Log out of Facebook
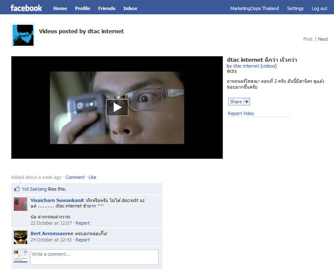This screenshot has width=334, height=278. coord(319,8)
